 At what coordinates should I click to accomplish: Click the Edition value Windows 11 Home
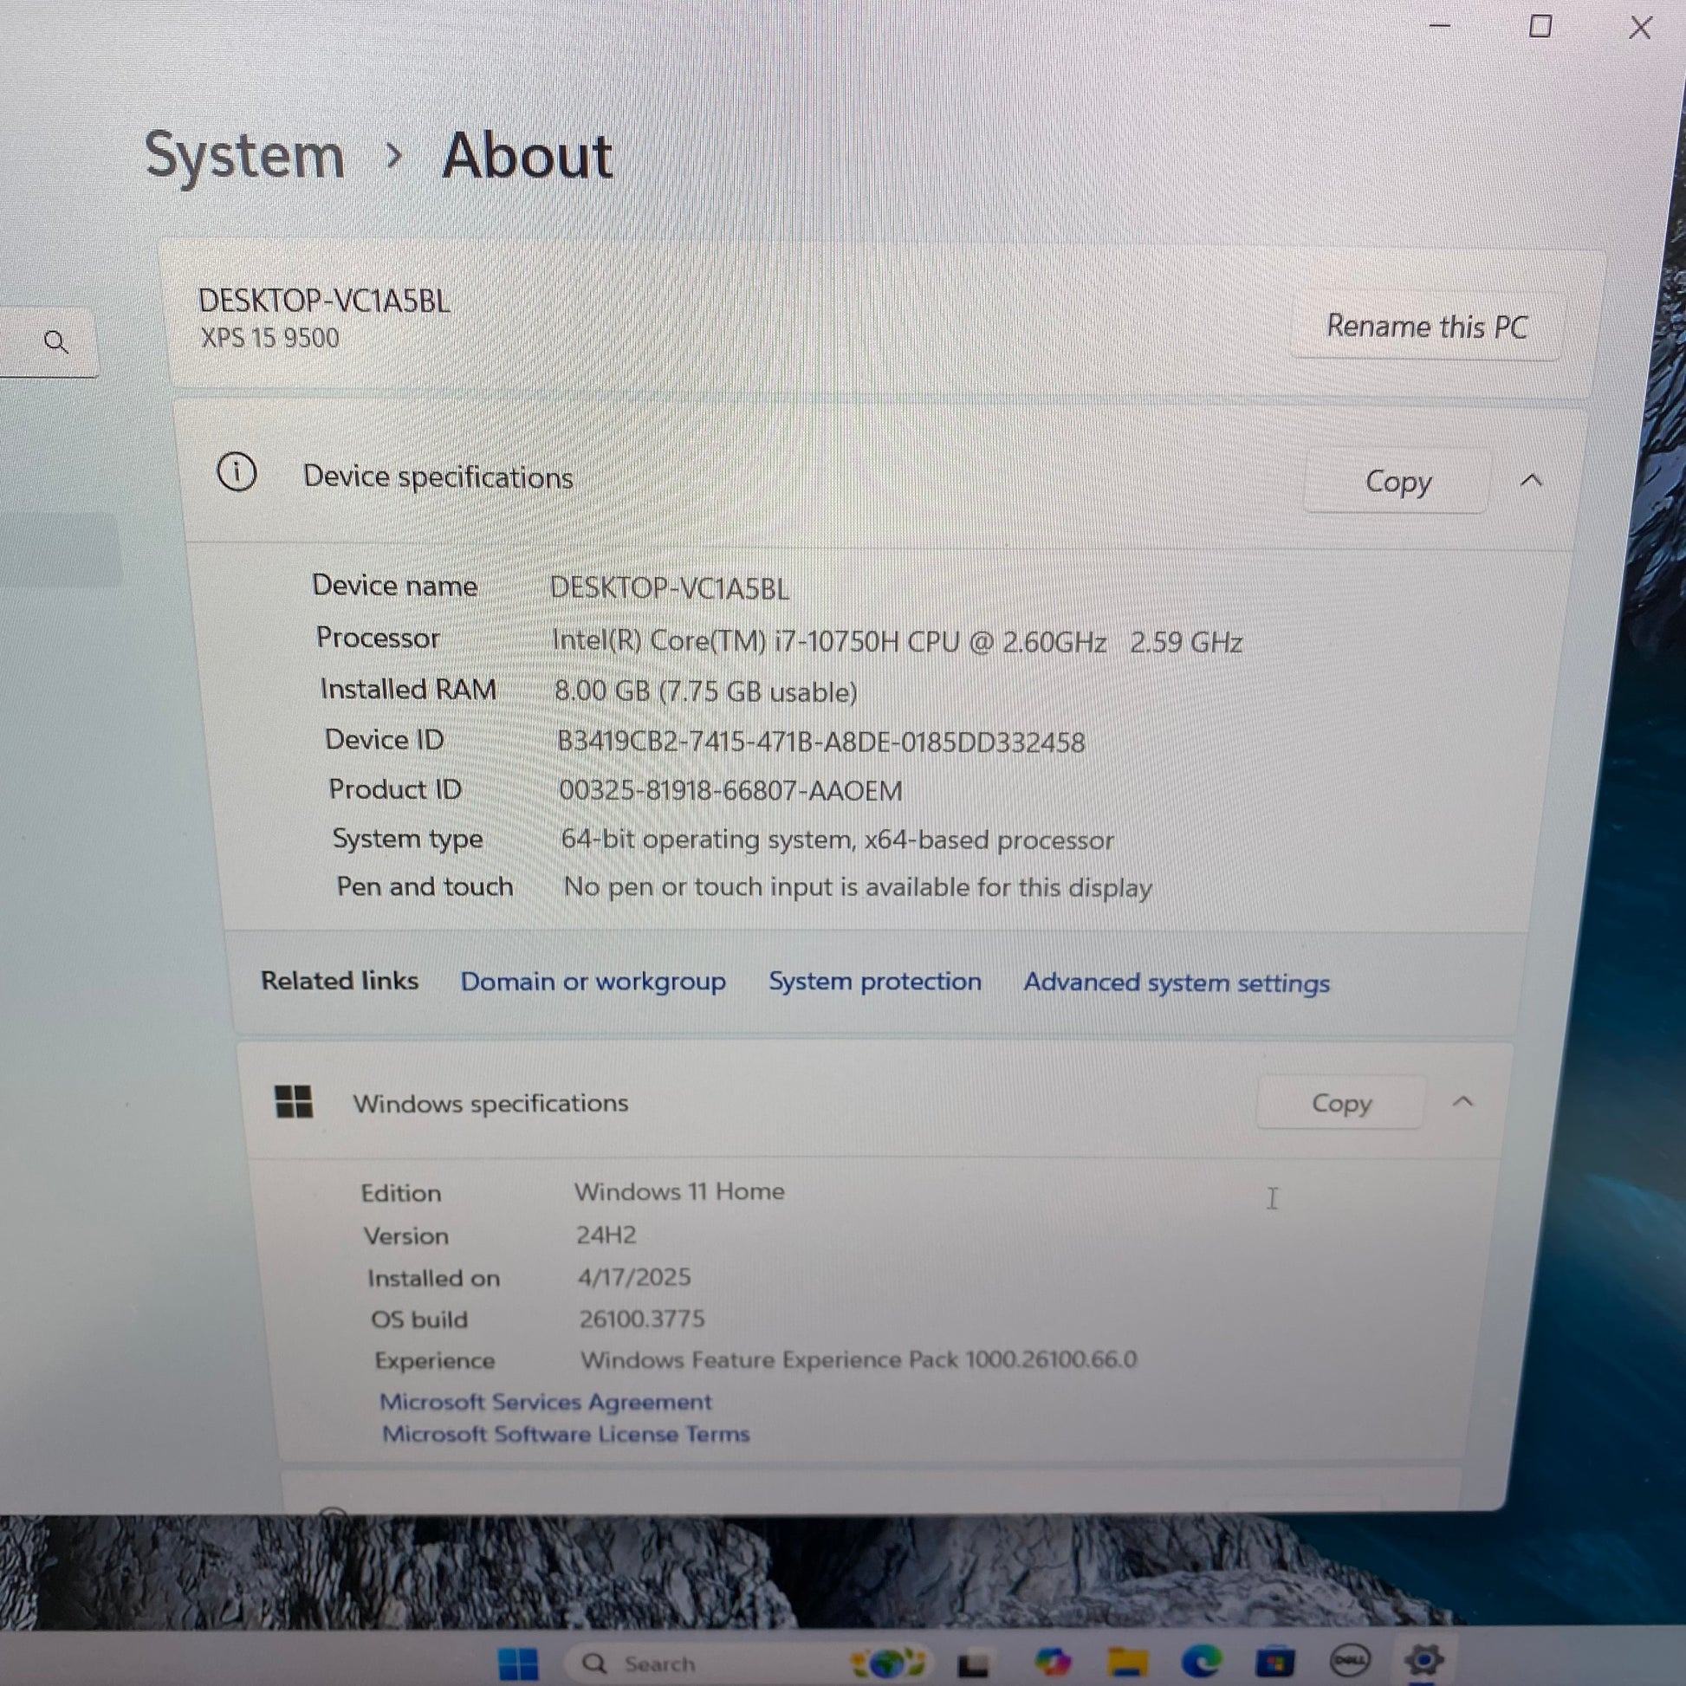tap(679, 1191)
